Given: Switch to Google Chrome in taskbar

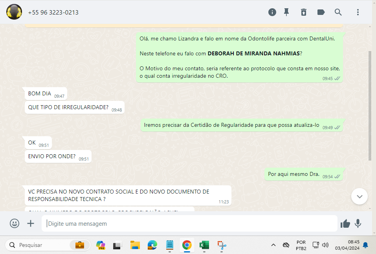Looking at the screenshot, I should [187, 245].
